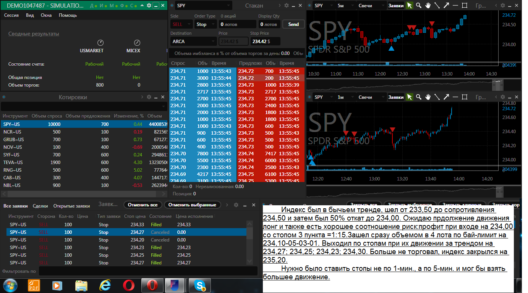Screen dimensions: 528x293
Task: Toggle the link radio dot of 1м chart
Action: point(309,97)
